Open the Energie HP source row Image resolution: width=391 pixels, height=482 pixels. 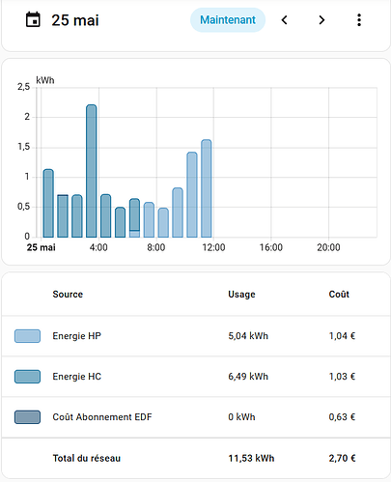pos(195,336)
